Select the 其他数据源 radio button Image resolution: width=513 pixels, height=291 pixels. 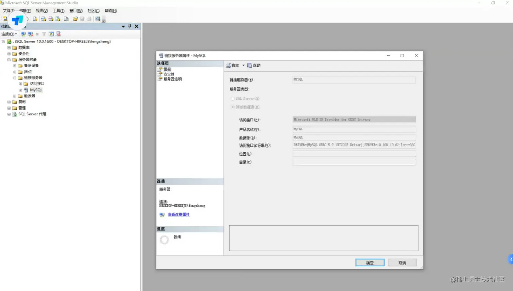233,107
